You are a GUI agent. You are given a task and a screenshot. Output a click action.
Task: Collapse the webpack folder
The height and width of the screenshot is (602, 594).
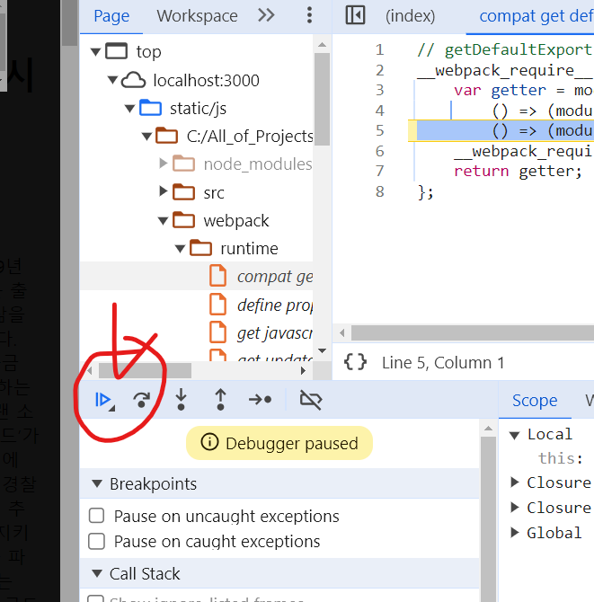pos(164,221)
